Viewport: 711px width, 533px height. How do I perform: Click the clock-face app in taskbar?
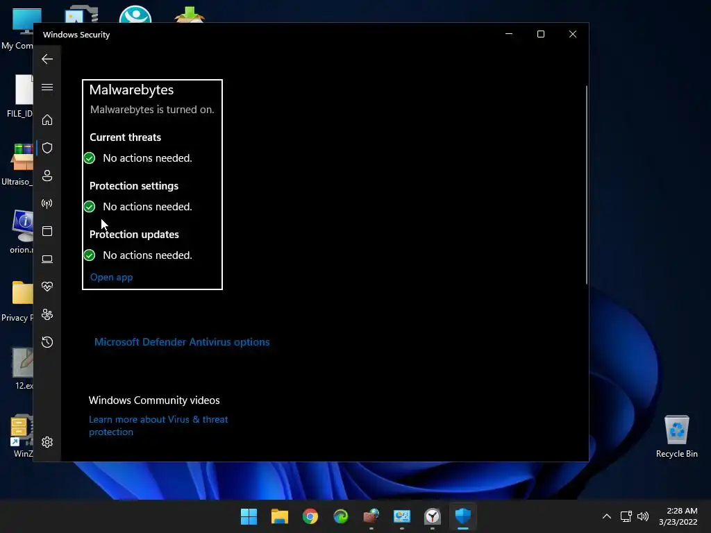tap(433, 516)
